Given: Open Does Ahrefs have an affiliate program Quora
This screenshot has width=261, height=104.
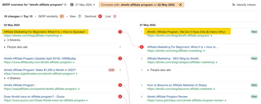Looking at the screenshot, I should [34, 97].
